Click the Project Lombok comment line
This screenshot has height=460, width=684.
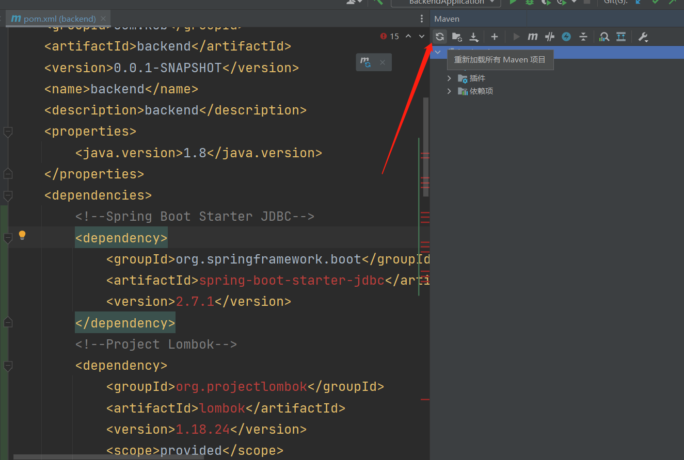tap(156, 344)
